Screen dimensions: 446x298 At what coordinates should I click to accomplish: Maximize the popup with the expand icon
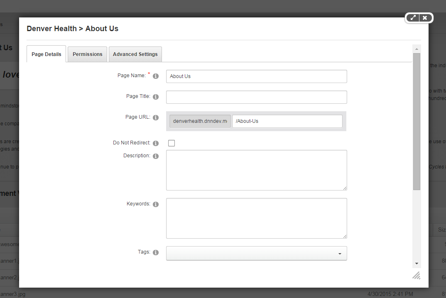[x=413, y=17]
